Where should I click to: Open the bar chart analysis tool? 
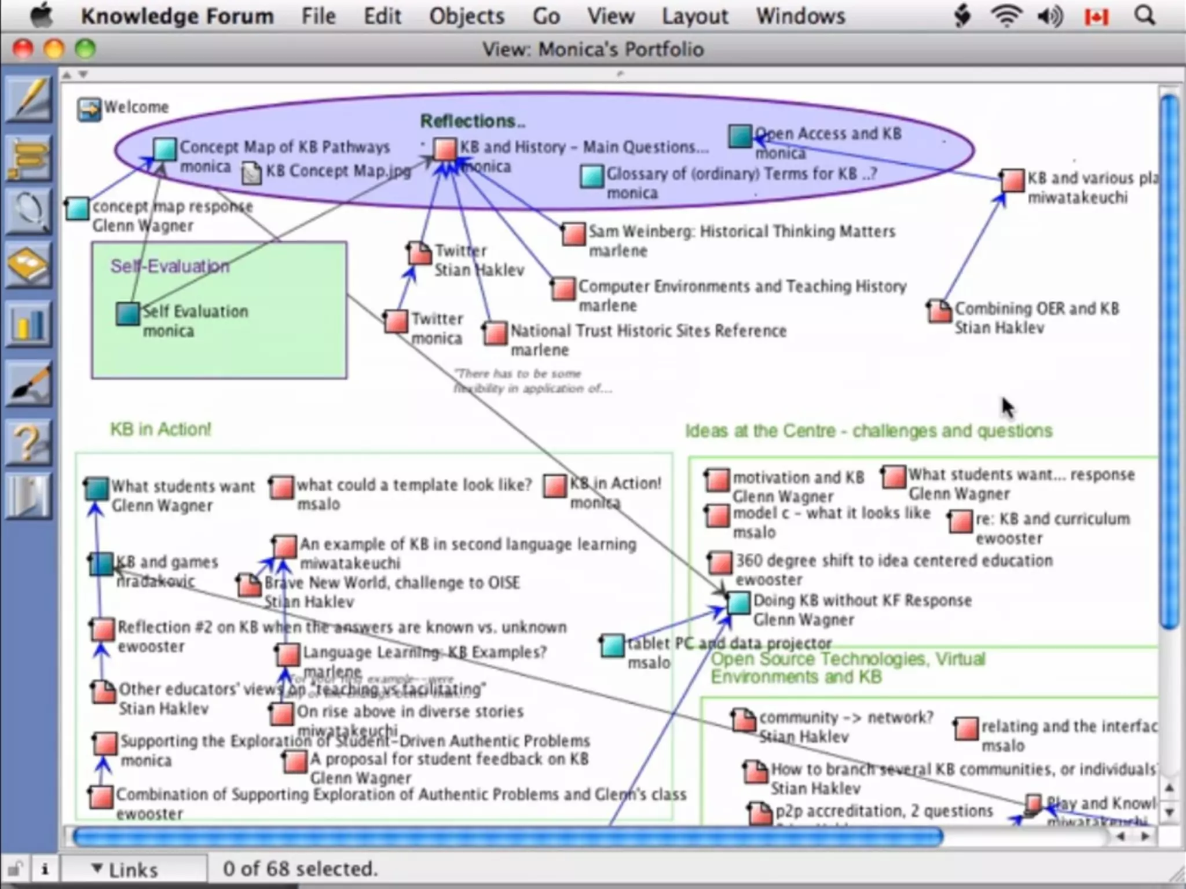pos(29,324)
